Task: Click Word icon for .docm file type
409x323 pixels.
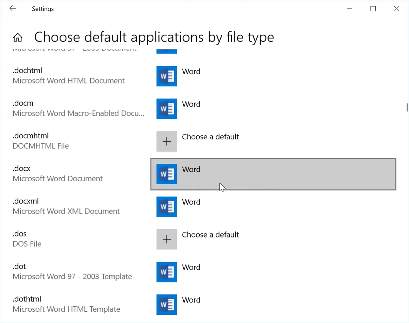Action: [167, 109]
